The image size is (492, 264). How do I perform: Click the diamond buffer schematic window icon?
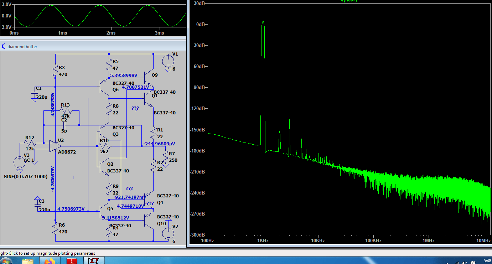(3, 46)
